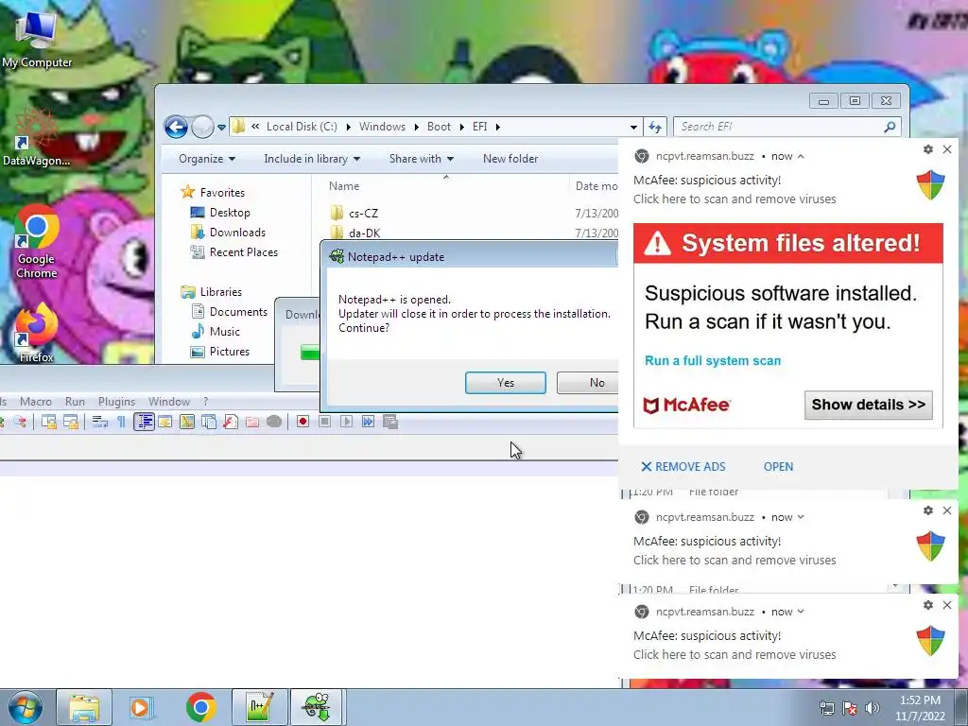968x726 pixels.
Task: Click OPEN in notification footer
Action: (779, 467)
